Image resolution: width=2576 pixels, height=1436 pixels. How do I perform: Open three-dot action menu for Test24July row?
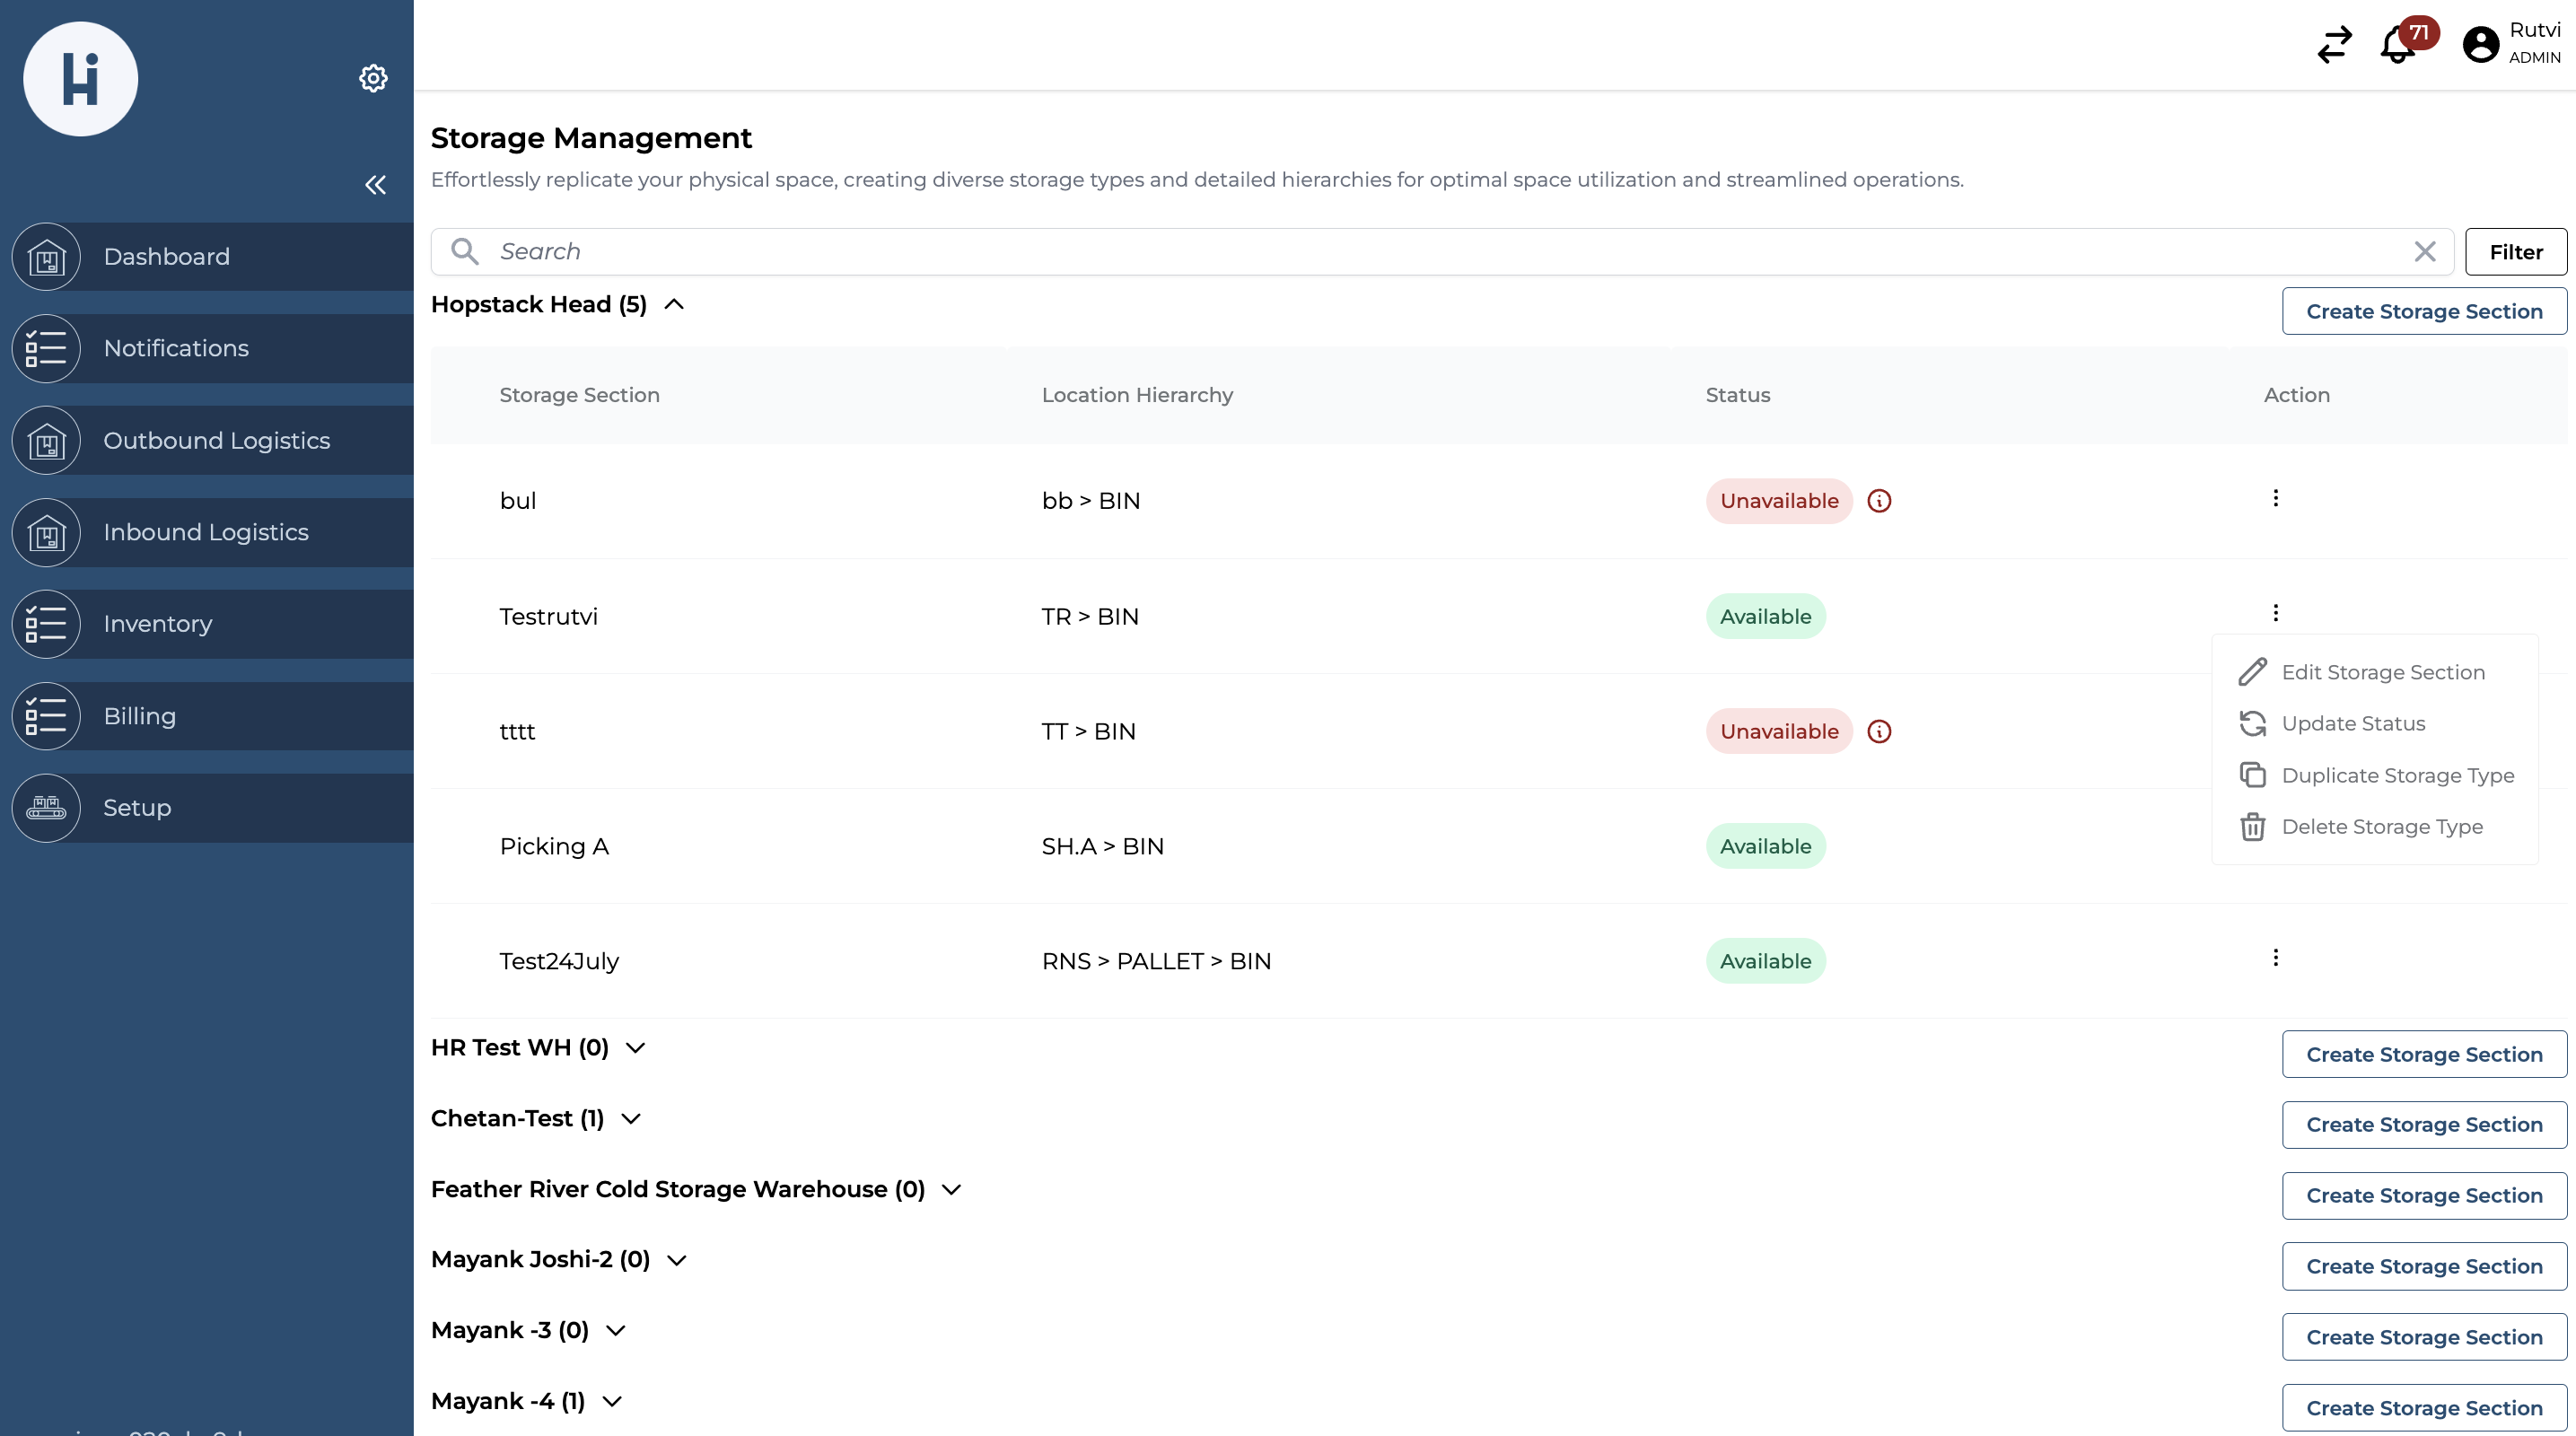[2275, 958]
